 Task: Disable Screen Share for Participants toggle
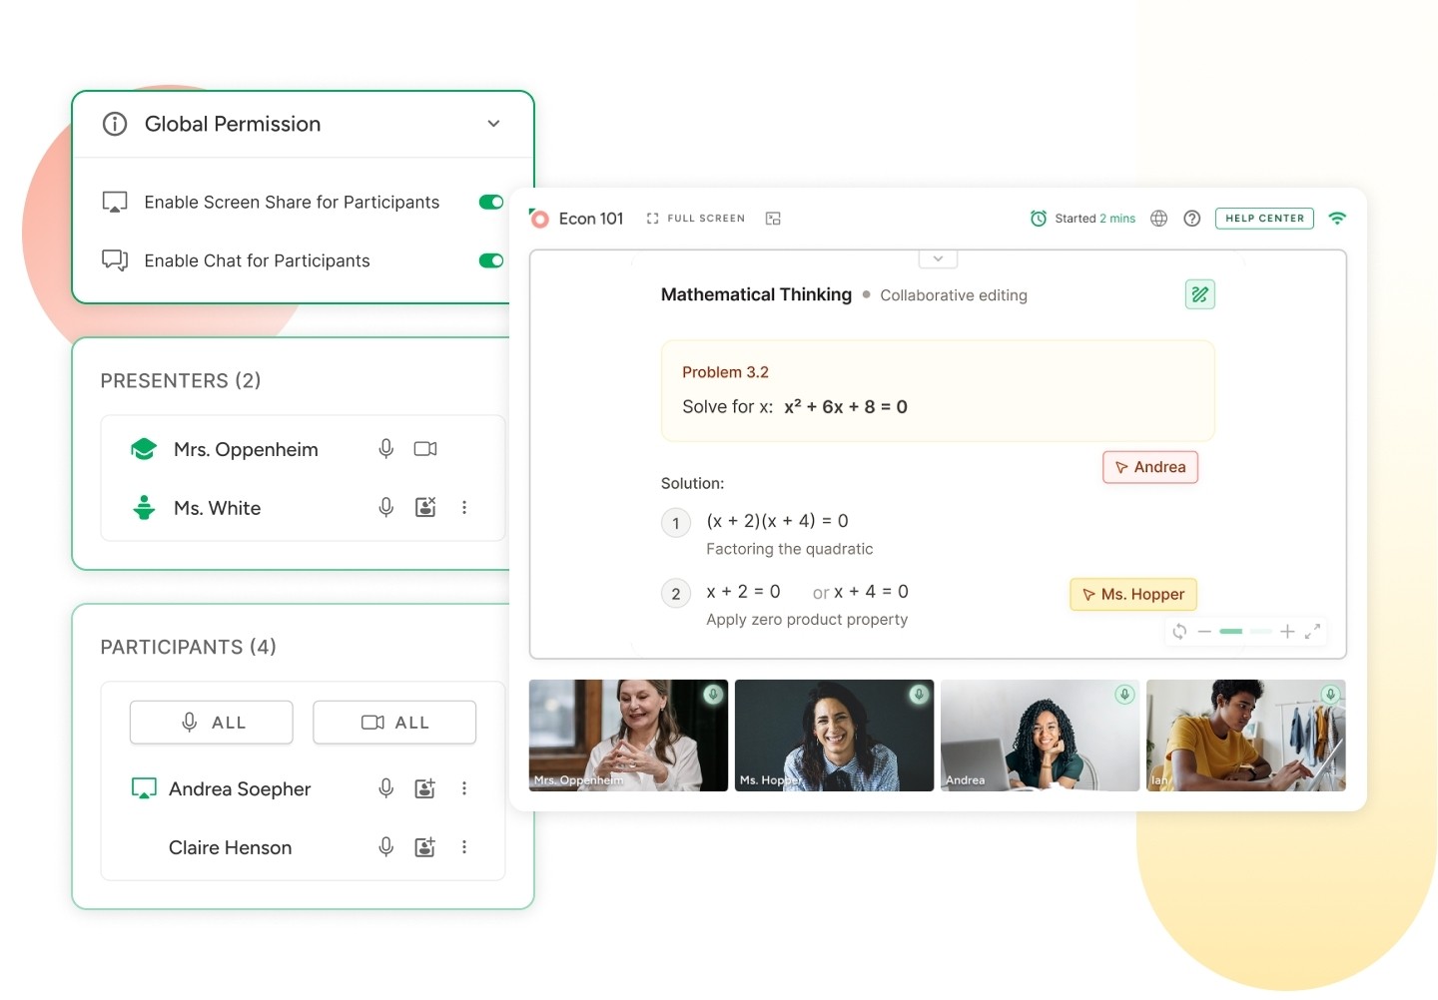click(490, 202)
